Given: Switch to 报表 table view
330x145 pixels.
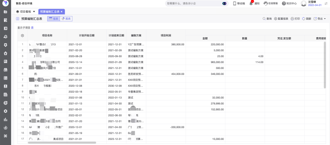Looking at the screenshot, I should click(54, 19).
